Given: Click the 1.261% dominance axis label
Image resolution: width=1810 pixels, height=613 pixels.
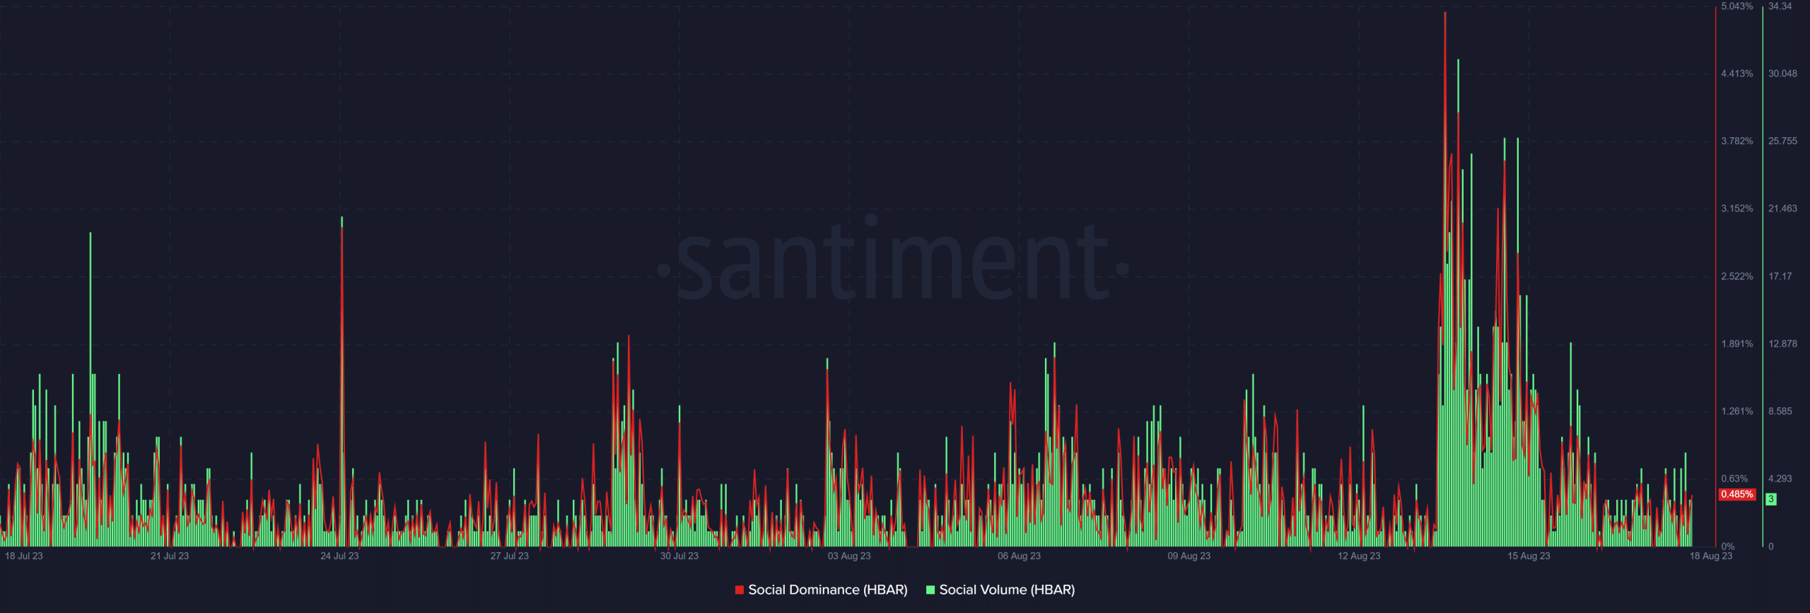Looking at the screenshot, I should tap(1736, 411).
